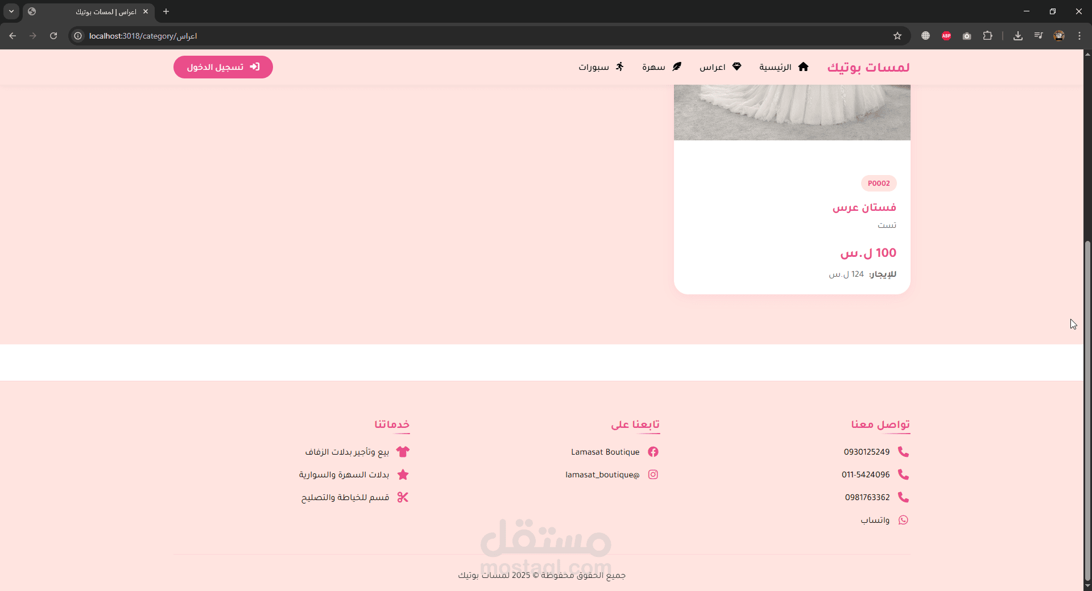Click the P0002 product code badge
Screen dimensions: 1092x591
pyautogui.click(x=879, y=183)
